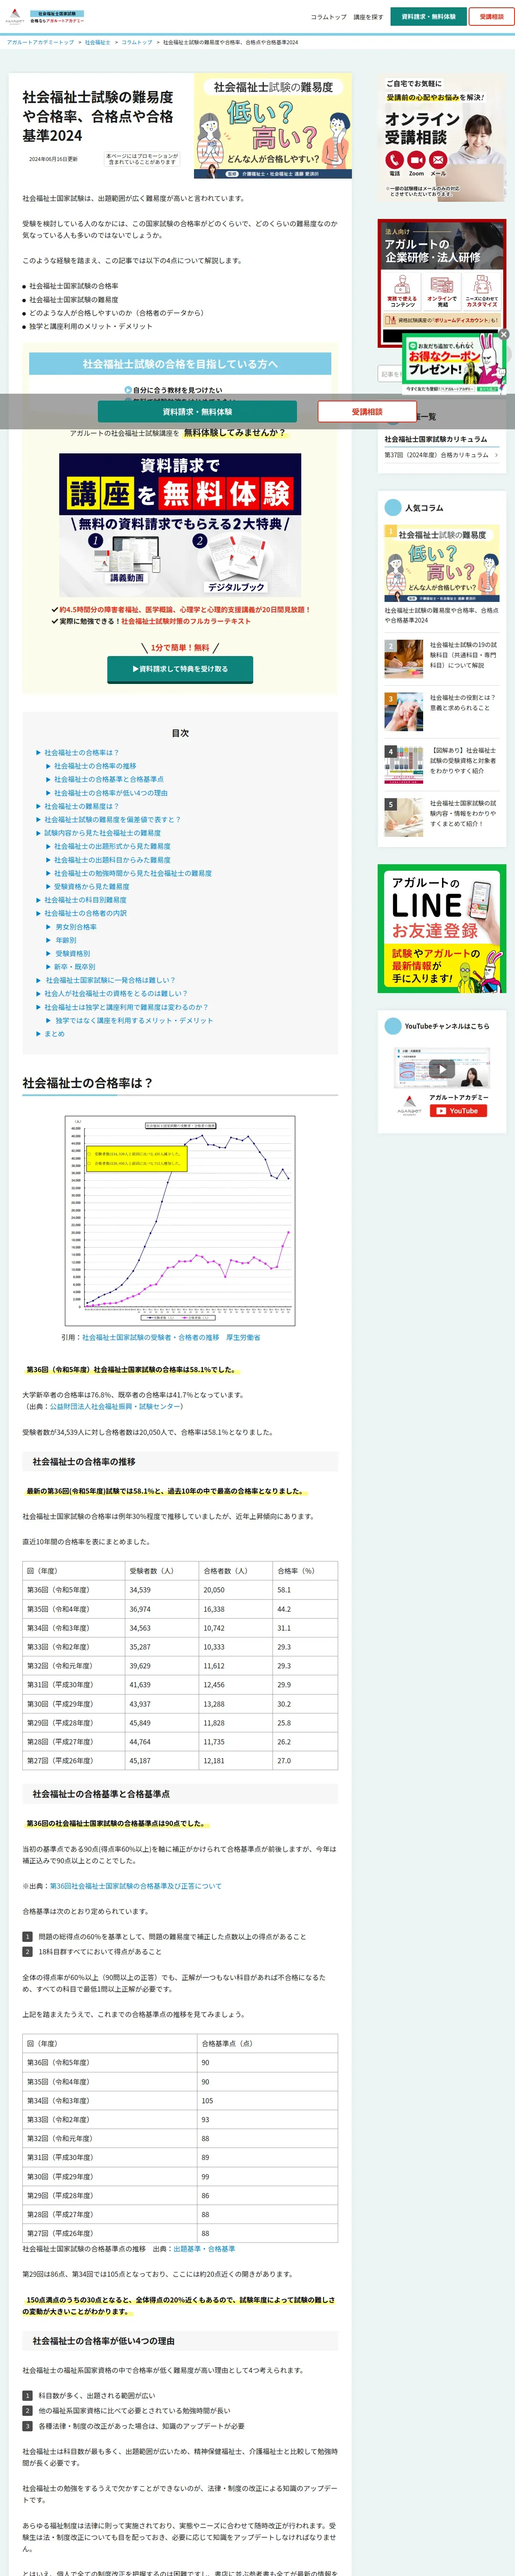Jump to 新卒・既卒別 in contents

coord(75,967)
